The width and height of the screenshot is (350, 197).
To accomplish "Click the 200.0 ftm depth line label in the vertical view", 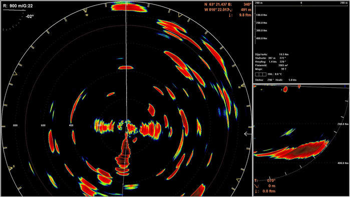I will (343, 124).
